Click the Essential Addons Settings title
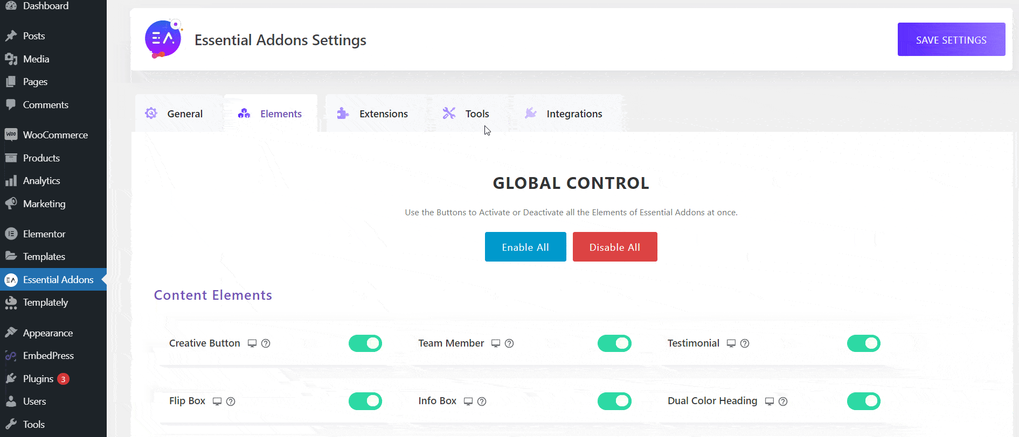Image resolution: width=1019 pixels, height=437 pixels. click(x=280, y=40)
